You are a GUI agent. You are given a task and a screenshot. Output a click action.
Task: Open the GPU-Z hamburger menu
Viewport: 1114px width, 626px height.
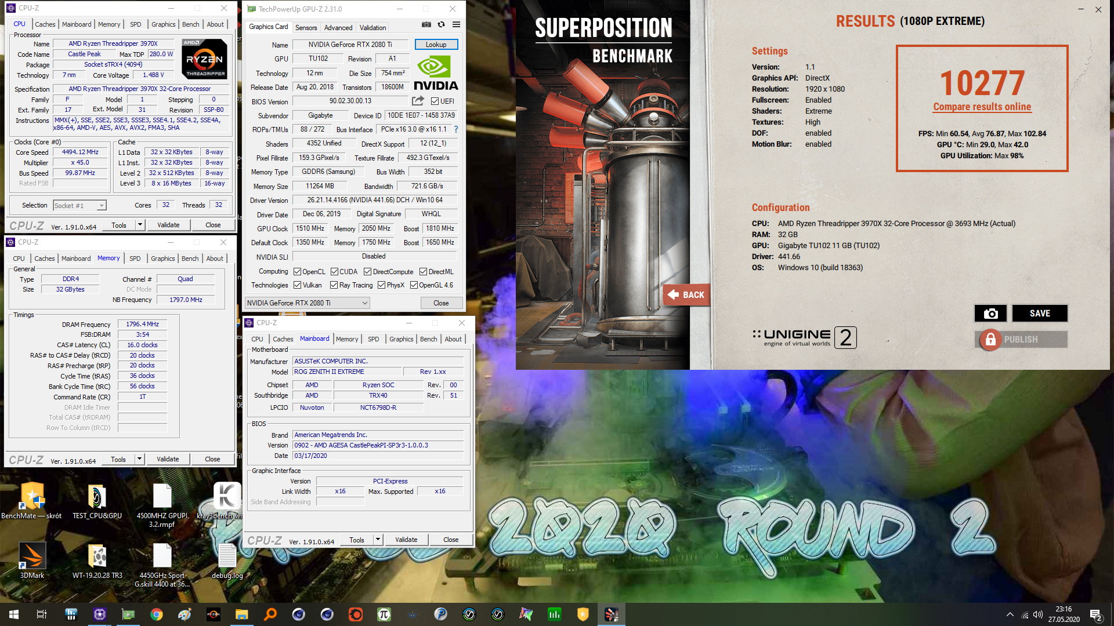coord(456,25)
